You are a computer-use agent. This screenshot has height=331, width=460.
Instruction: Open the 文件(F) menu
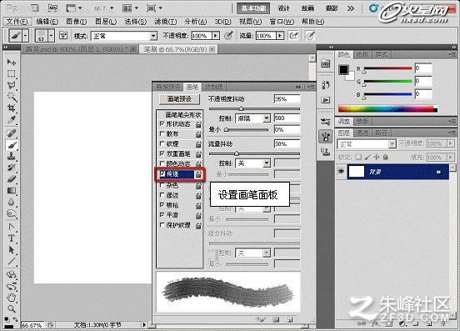(17, 22)
